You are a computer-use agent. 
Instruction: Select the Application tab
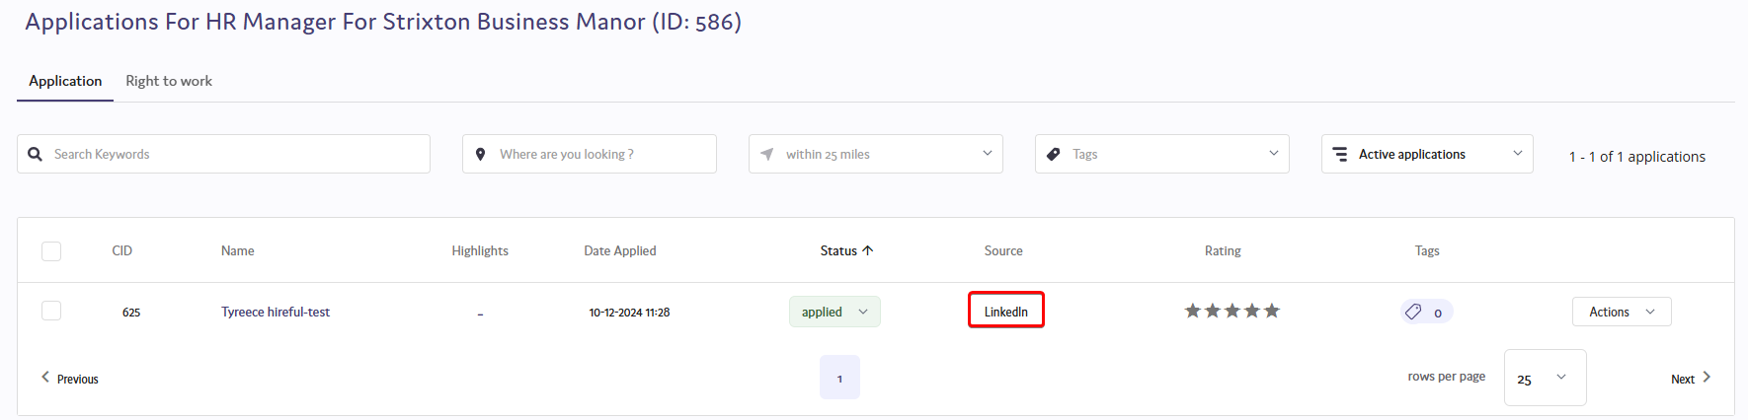click(65, 81)
